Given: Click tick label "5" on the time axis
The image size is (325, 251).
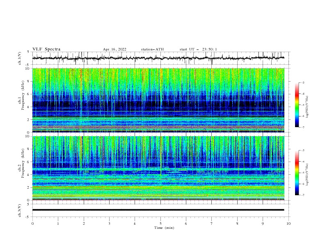Looking at the screenshot, I should click(160, 224).
